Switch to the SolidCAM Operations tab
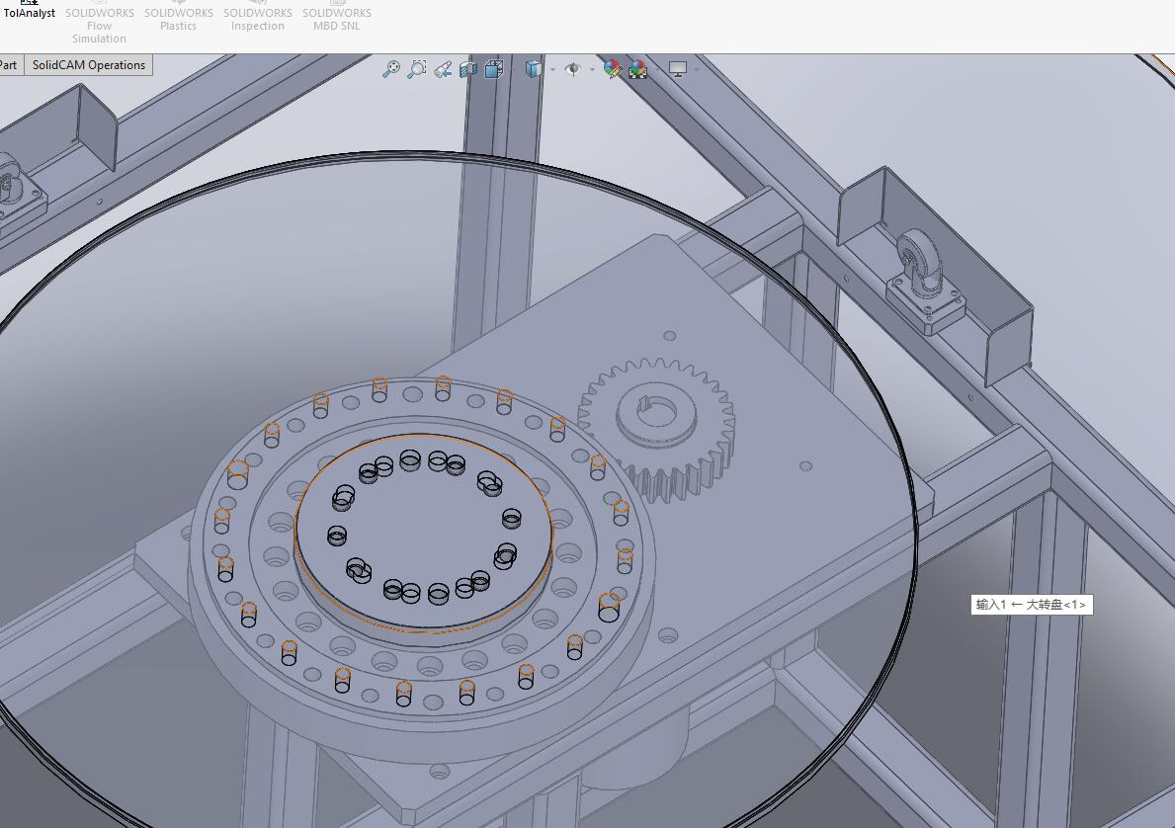Image resolution: width=1175 pixels, height=828 pixels. 88,65
